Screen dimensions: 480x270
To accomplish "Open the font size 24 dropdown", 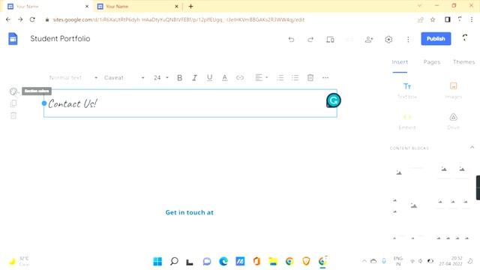I will [161, 78].
